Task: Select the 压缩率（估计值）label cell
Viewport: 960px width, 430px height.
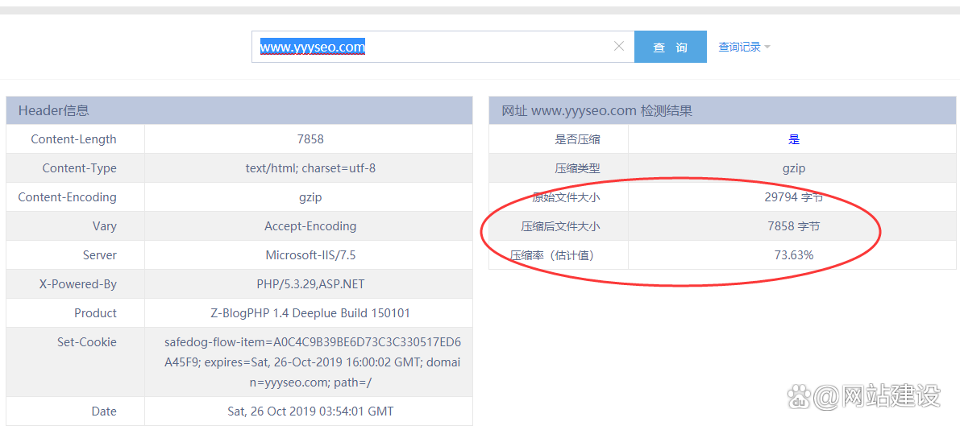Action: (559, 255)
